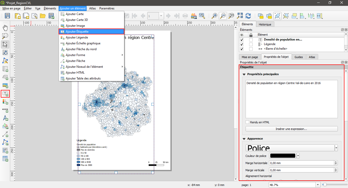Image resolution: width=348 pixels, height=188 pixels.
Task: Zoom out with the minus magnifier
Action: click(223, 16)
